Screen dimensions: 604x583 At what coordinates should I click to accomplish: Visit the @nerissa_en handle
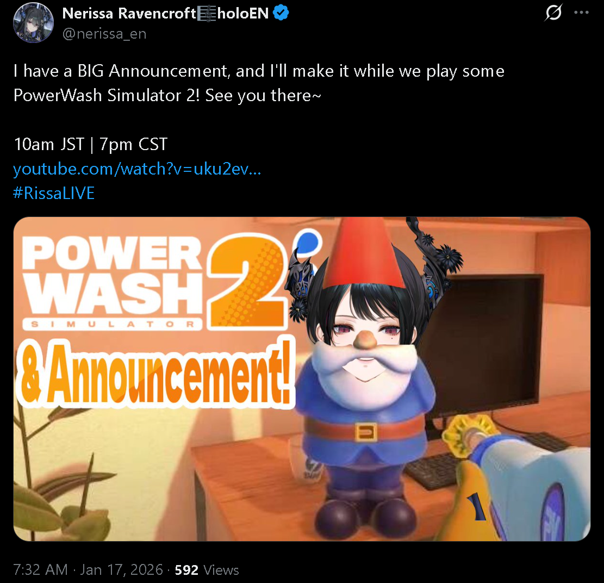tap(104, 34)
